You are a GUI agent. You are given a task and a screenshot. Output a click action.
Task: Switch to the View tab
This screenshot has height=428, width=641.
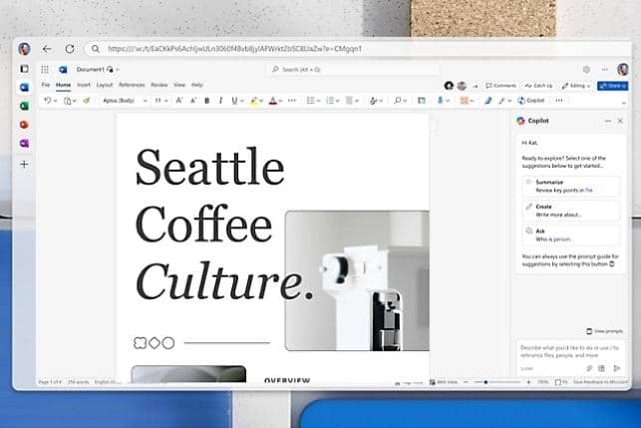(x=179, y=85)
